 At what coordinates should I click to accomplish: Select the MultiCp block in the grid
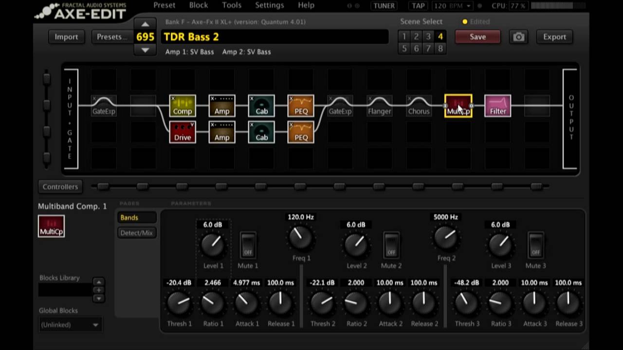458,106
